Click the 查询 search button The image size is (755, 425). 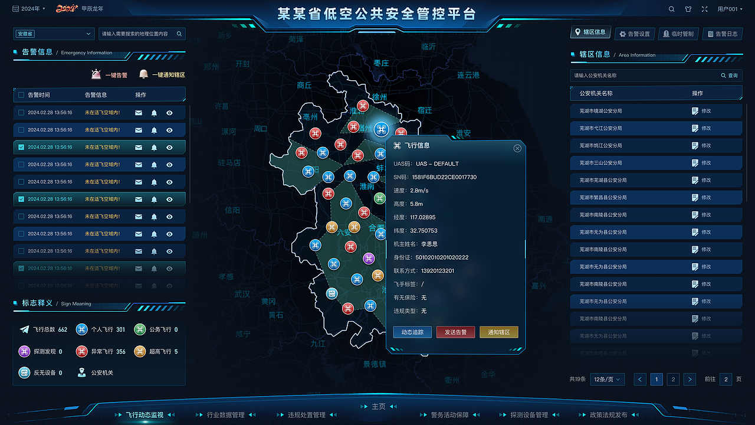point(730,76)
